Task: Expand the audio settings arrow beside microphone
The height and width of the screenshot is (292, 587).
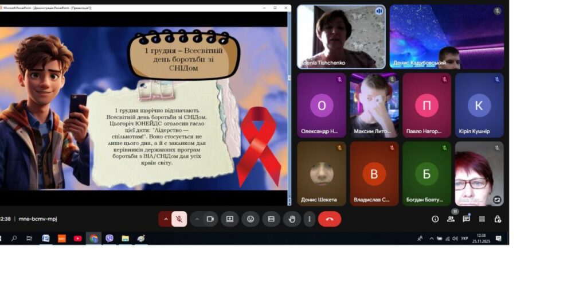Action: coord(166,219)
